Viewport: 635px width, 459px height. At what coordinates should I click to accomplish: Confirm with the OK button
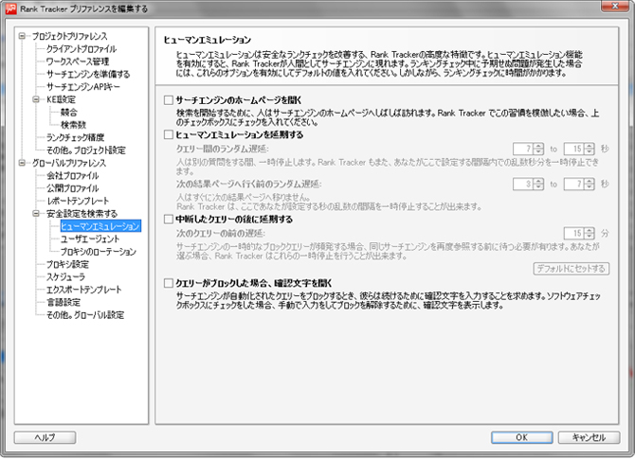[x=521, y=437]
